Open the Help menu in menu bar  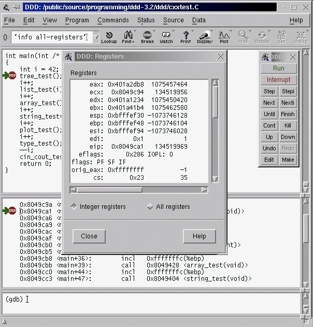[x=296, y=20]
